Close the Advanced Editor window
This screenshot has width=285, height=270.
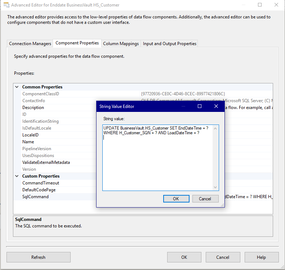pyautogui.click(x=276, y=5)
